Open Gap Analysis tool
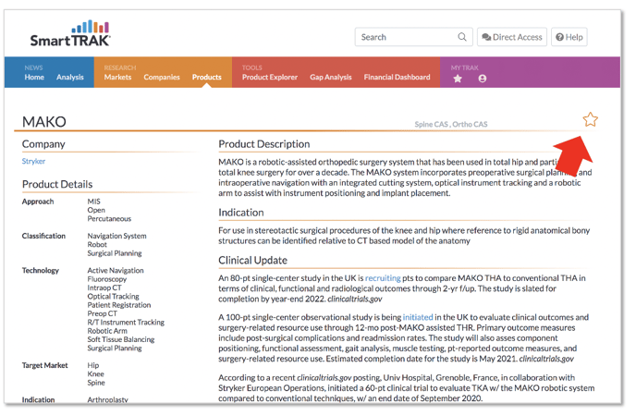 [331, 77]
